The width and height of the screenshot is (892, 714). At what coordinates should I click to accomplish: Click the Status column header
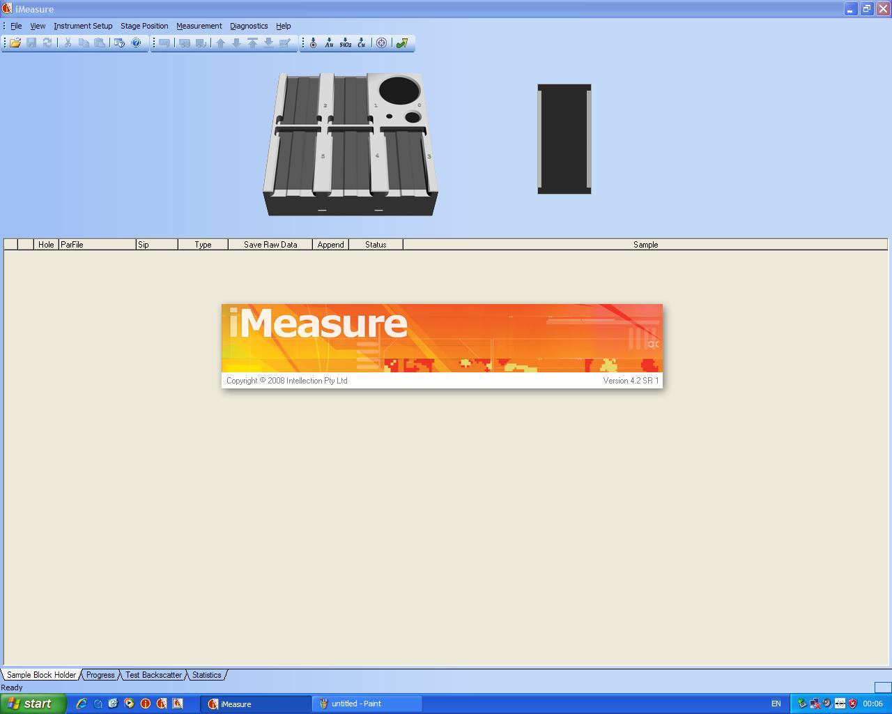click(376, 245)
